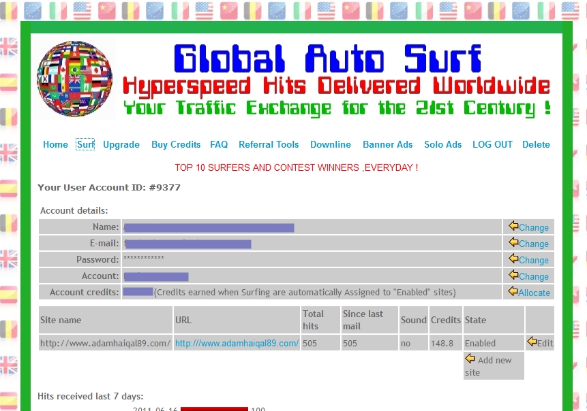
Task: Click arrow icon beside Add new site
Action: pos(470,359)
